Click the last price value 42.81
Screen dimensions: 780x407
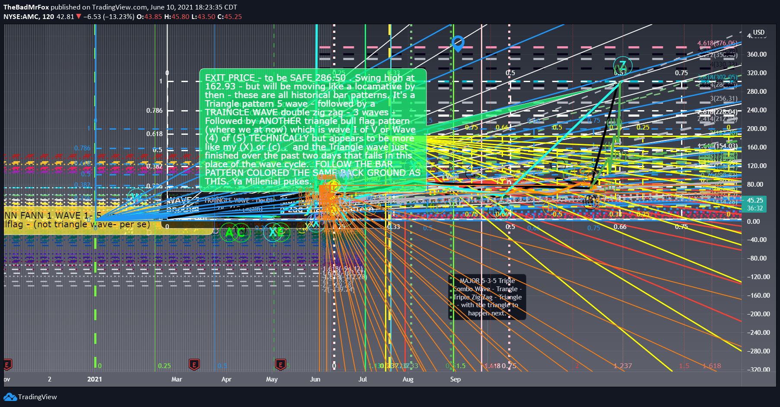pyautogui.click(x=65, y=16)
